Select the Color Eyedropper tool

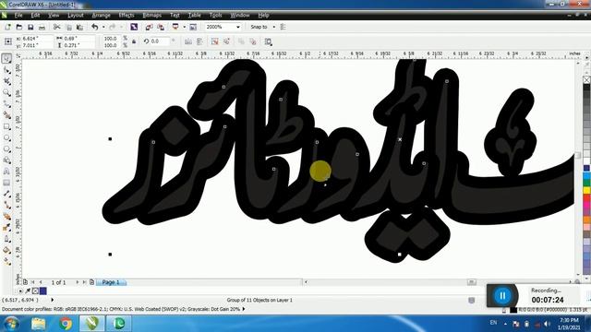tap(6, 228)
